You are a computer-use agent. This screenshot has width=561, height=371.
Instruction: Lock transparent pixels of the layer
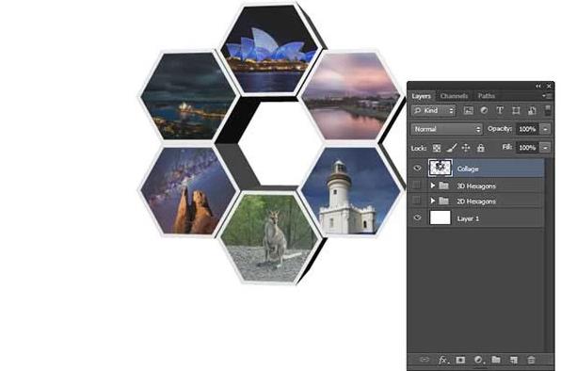tap(437, 148)
